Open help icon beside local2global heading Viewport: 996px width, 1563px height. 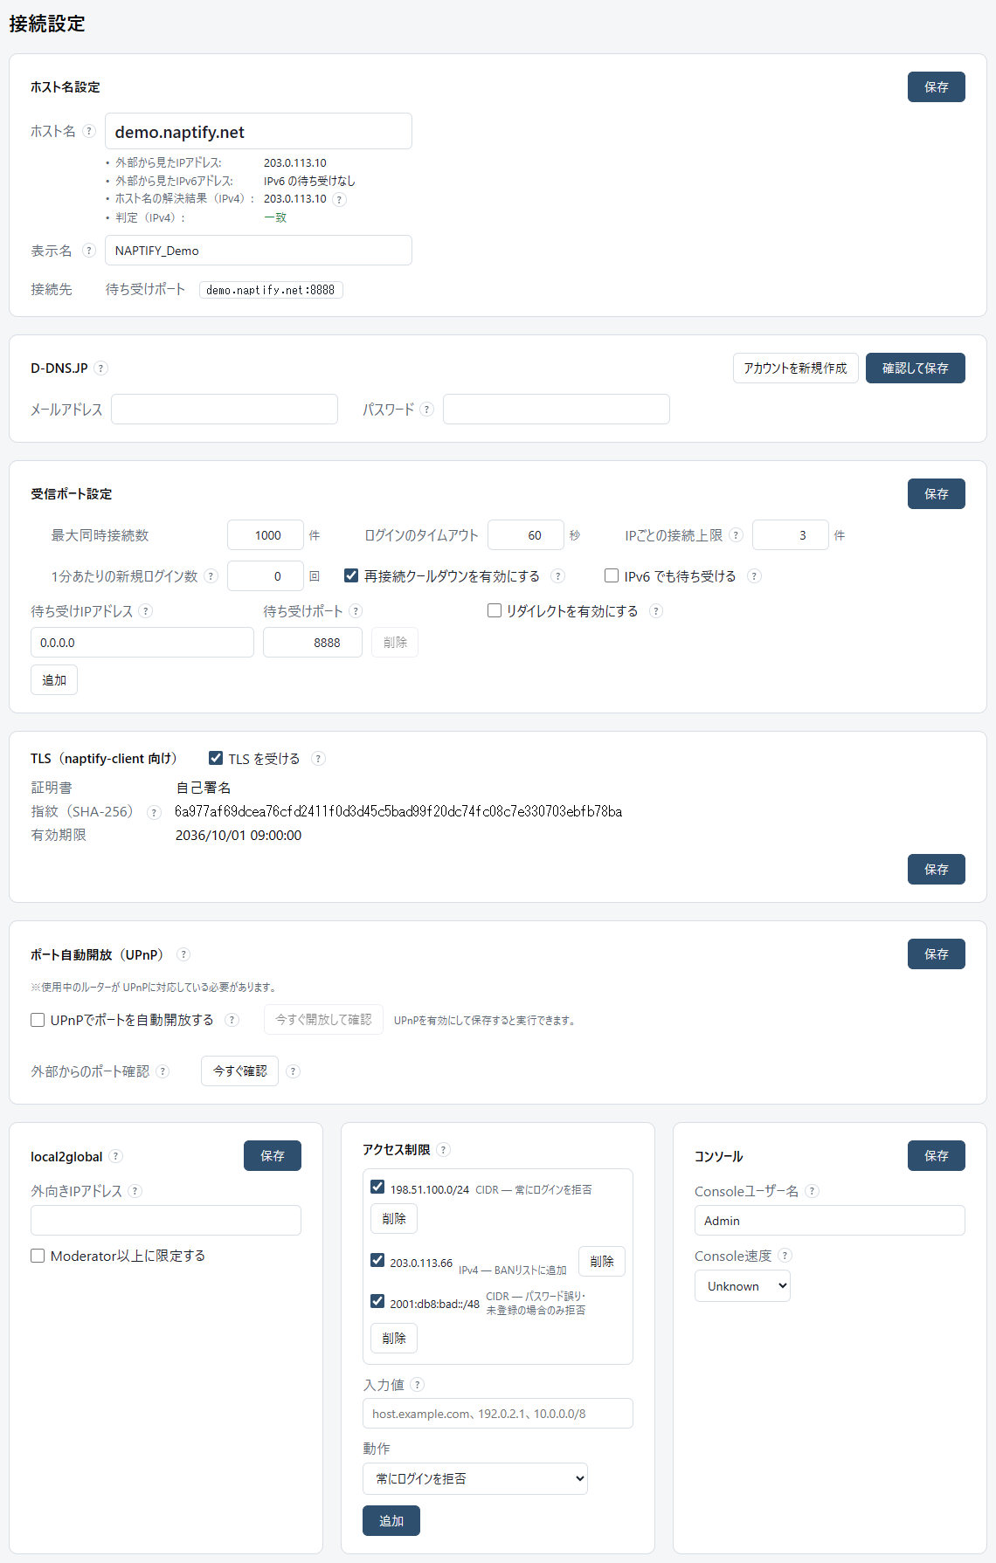point(116,1156)
